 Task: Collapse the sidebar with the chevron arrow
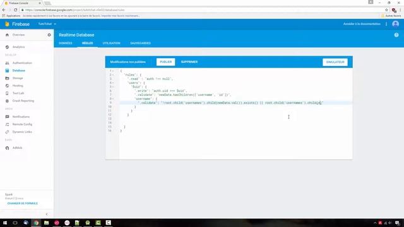pyautogui.click(x=47, y=214)
